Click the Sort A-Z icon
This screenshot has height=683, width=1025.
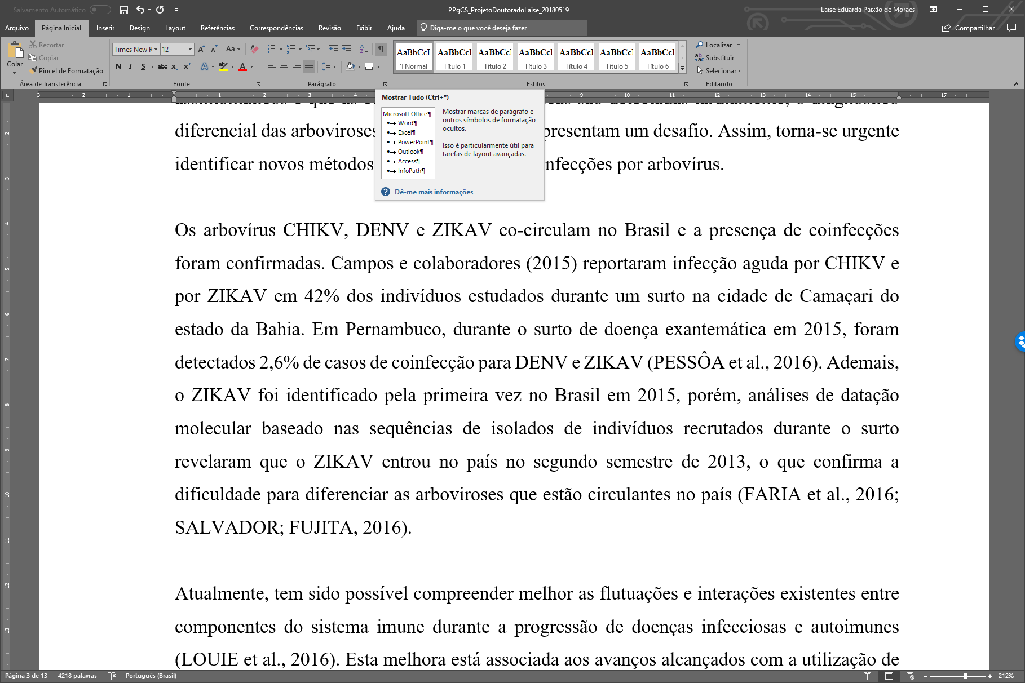(364, 49)
